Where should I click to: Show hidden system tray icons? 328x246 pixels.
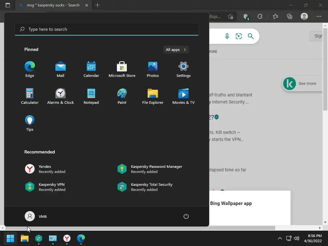280,238
